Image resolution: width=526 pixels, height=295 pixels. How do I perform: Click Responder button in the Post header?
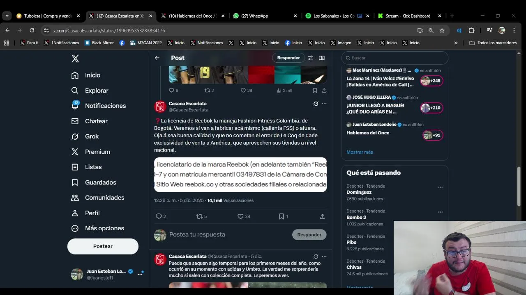pos(288,58)
